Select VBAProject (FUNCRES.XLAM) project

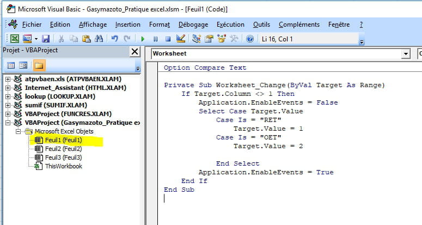[68, 114]
